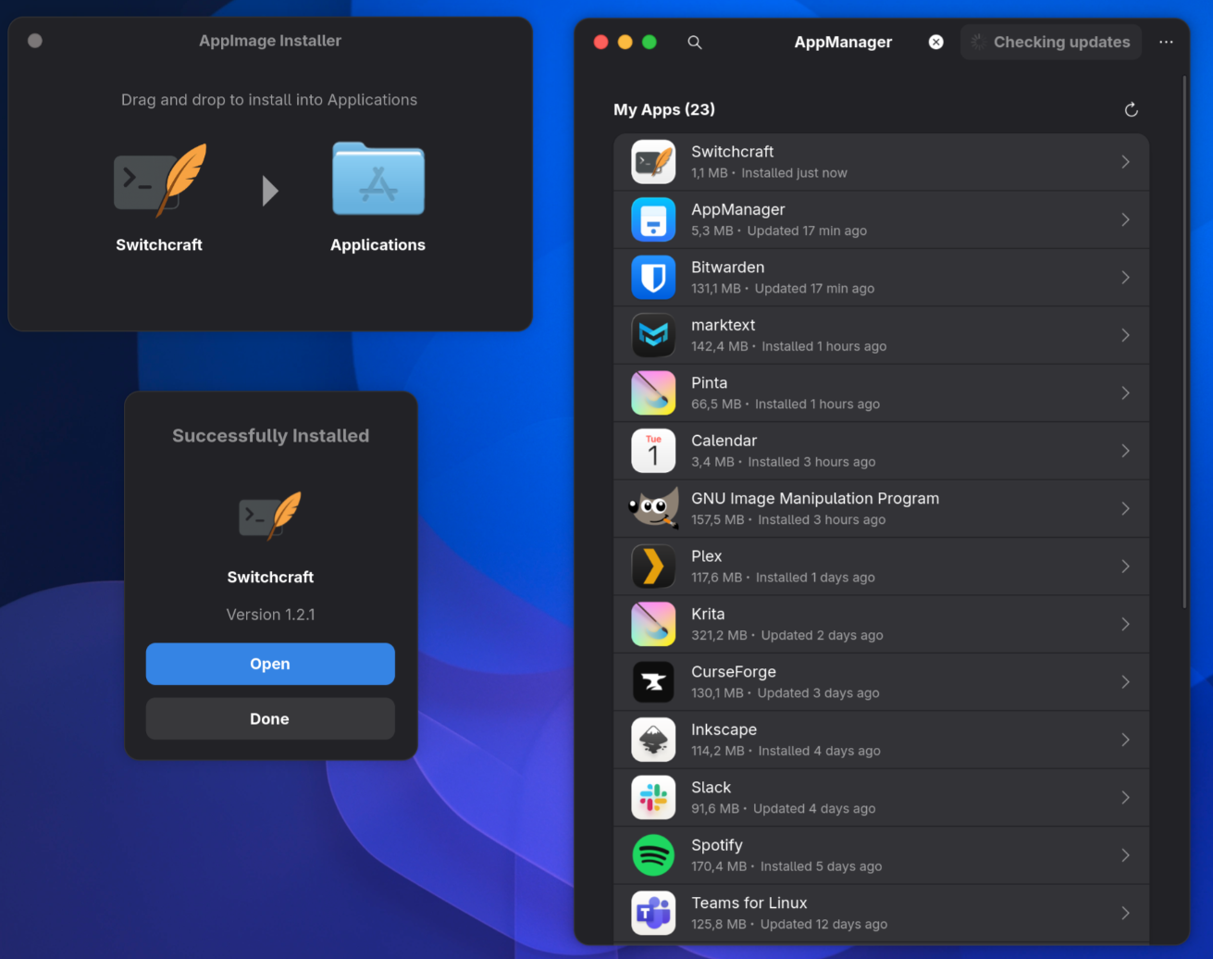Expand the Slack row chevron
Viewport: 1213px width, 959px height.
pos(1125,798)
